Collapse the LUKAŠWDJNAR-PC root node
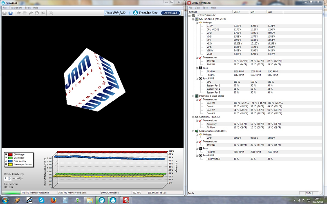 (190, 16)
